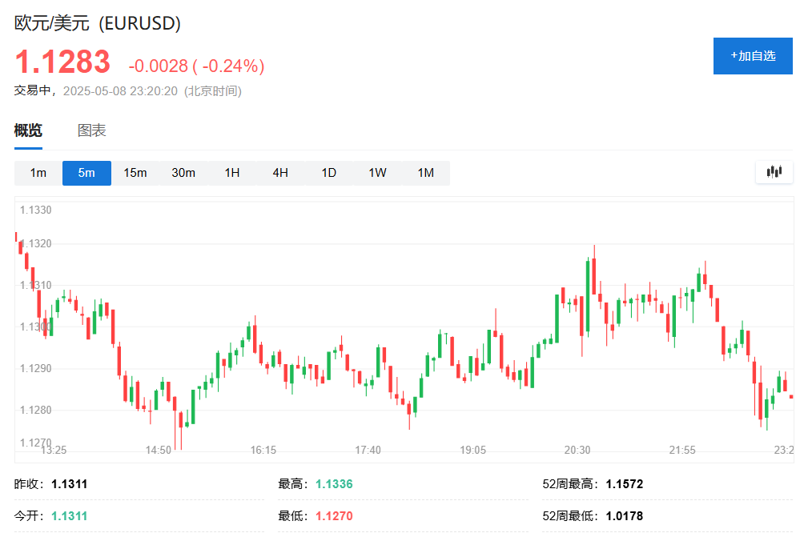
Task: Click the current price 1.1283
Action: (62, 62)
